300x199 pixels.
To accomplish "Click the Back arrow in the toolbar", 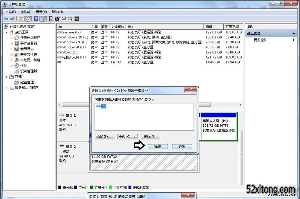I will tap(6, 19).
